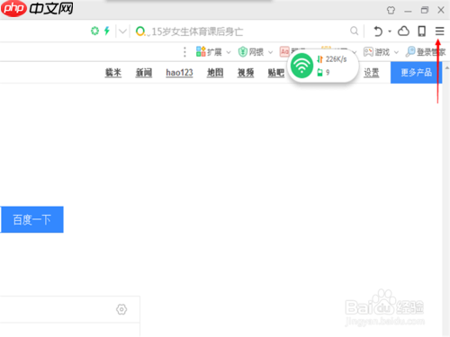The width and height of the screenshot is (450, 337).
Task: Minimize the browser window
Action: (x=408, y=11)
